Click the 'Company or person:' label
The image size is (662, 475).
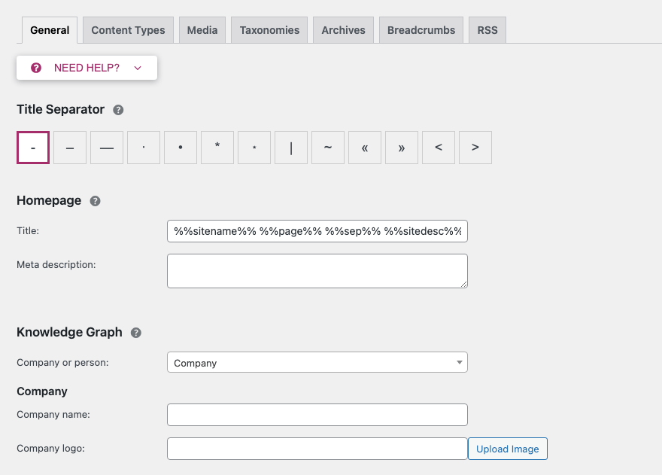(62, 363)
